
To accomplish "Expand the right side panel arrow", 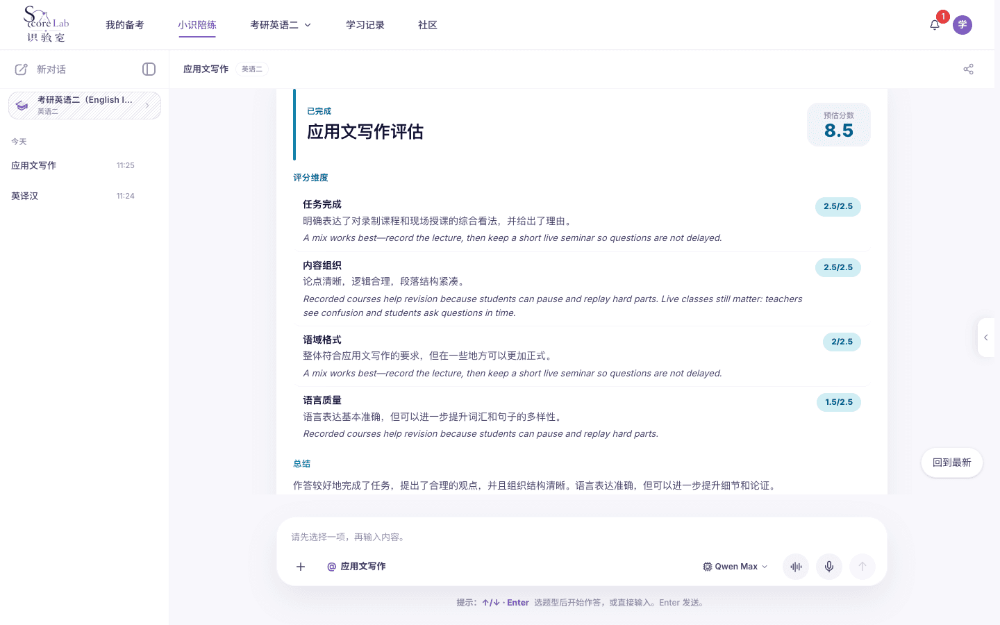I will point(985,337).
